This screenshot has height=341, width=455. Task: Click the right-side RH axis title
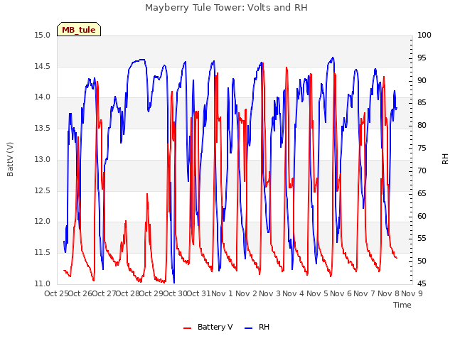[445, 159]
